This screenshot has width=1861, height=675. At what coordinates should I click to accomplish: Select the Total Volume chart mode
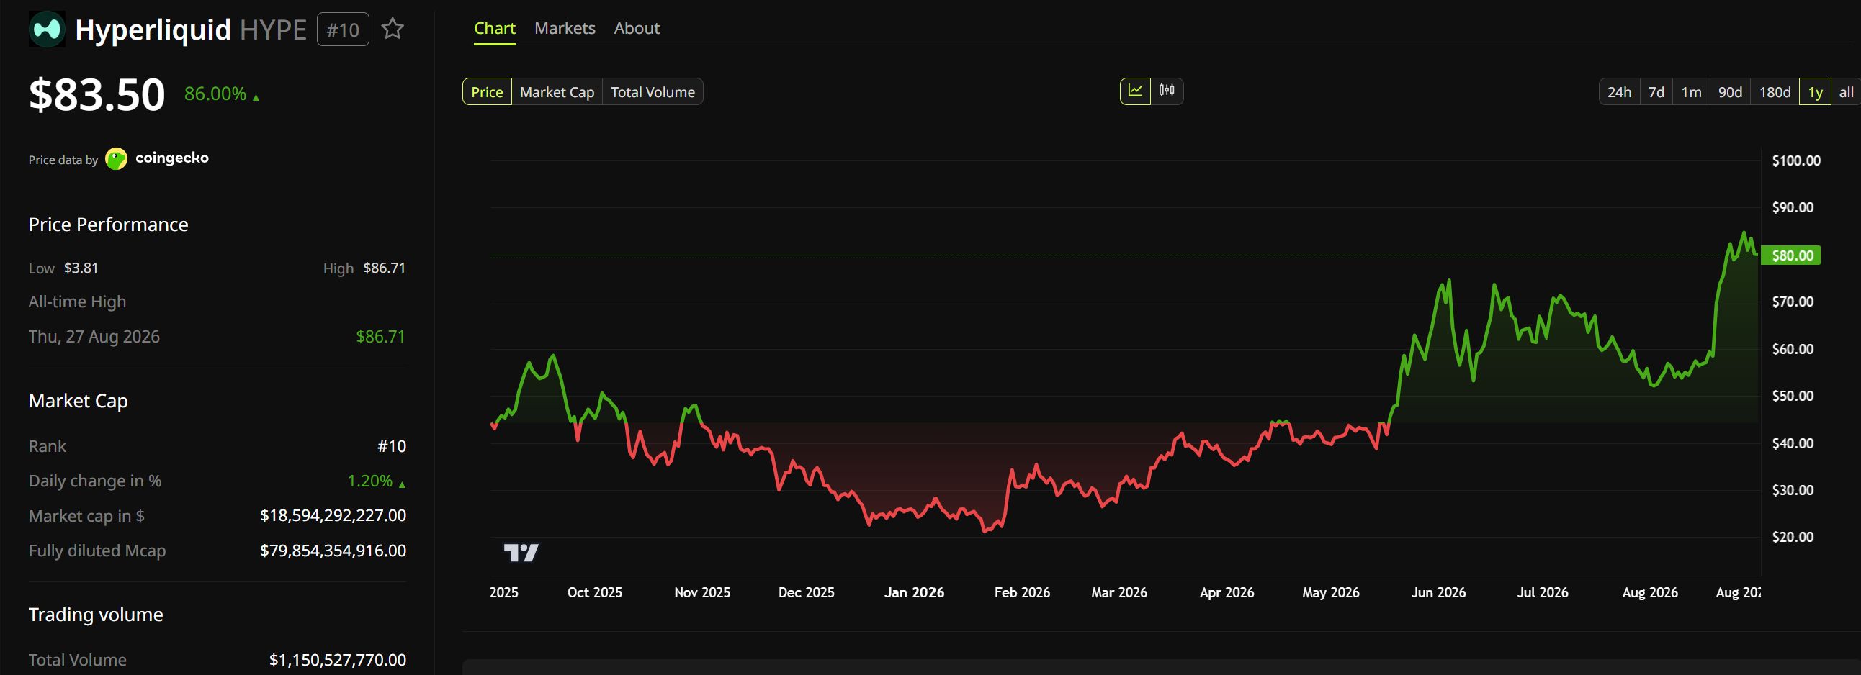653,91
